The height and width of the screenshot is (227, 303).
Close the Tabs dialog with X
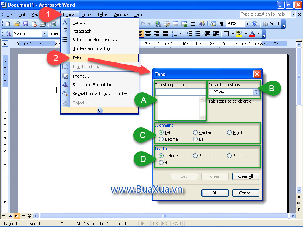[257, 74]
